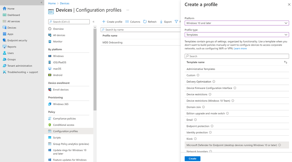
Task: Click Devices breadcrumb link
Action: (65, 3)
